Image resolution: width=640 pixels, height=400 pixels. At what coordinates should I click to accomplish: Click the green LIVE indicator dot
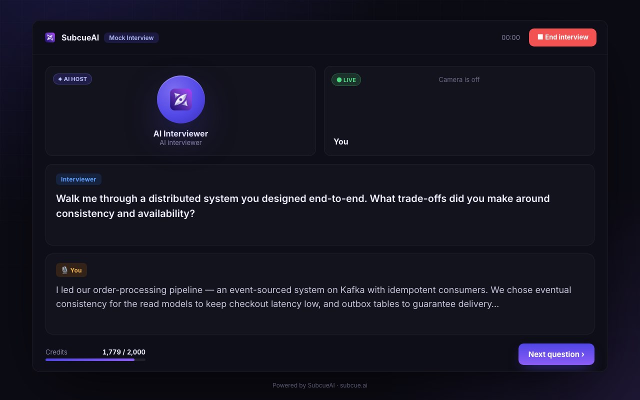(x=339, y=80)
